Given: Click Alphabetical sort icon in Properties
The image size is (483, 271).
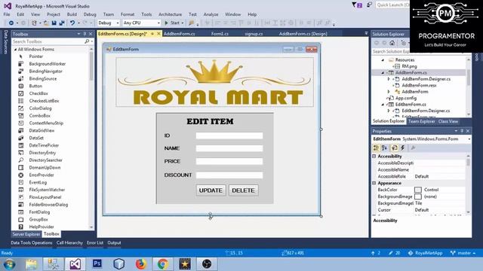Looking at the screenshot, I should coord(384,148).
